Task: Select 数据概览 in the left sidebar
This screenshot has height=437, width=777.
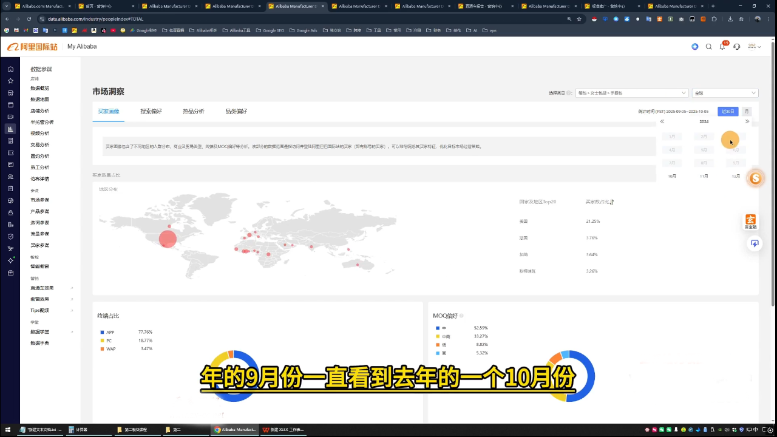Action: click(x=39, y=88)
